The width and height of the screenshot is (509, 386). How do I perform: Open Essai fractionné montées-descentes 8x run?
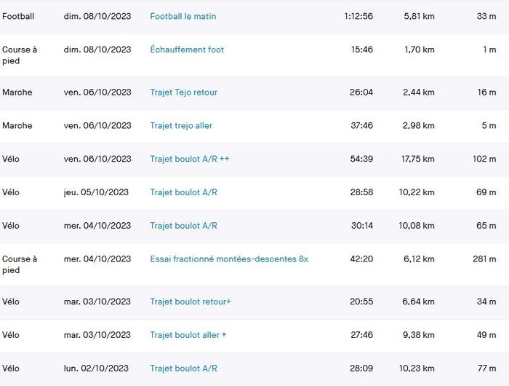229,259
